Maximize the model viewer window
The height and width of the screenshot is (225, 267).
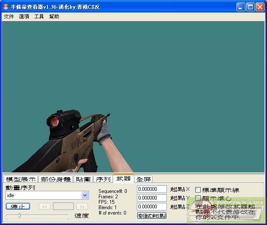[x=250, y=7]
